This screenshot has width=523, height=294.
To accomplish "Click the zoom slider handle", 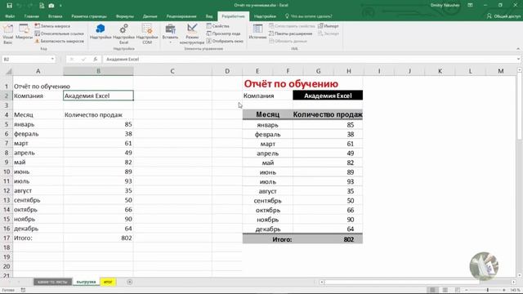I will [x=488, y=290].
